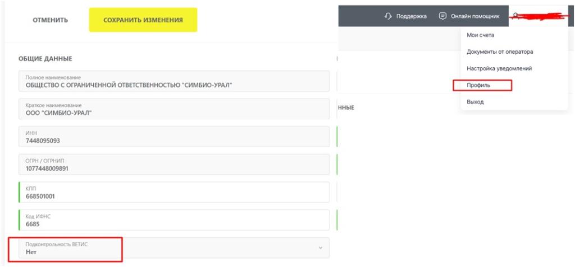Click the Краткое наименование input field

coord(174,109)
